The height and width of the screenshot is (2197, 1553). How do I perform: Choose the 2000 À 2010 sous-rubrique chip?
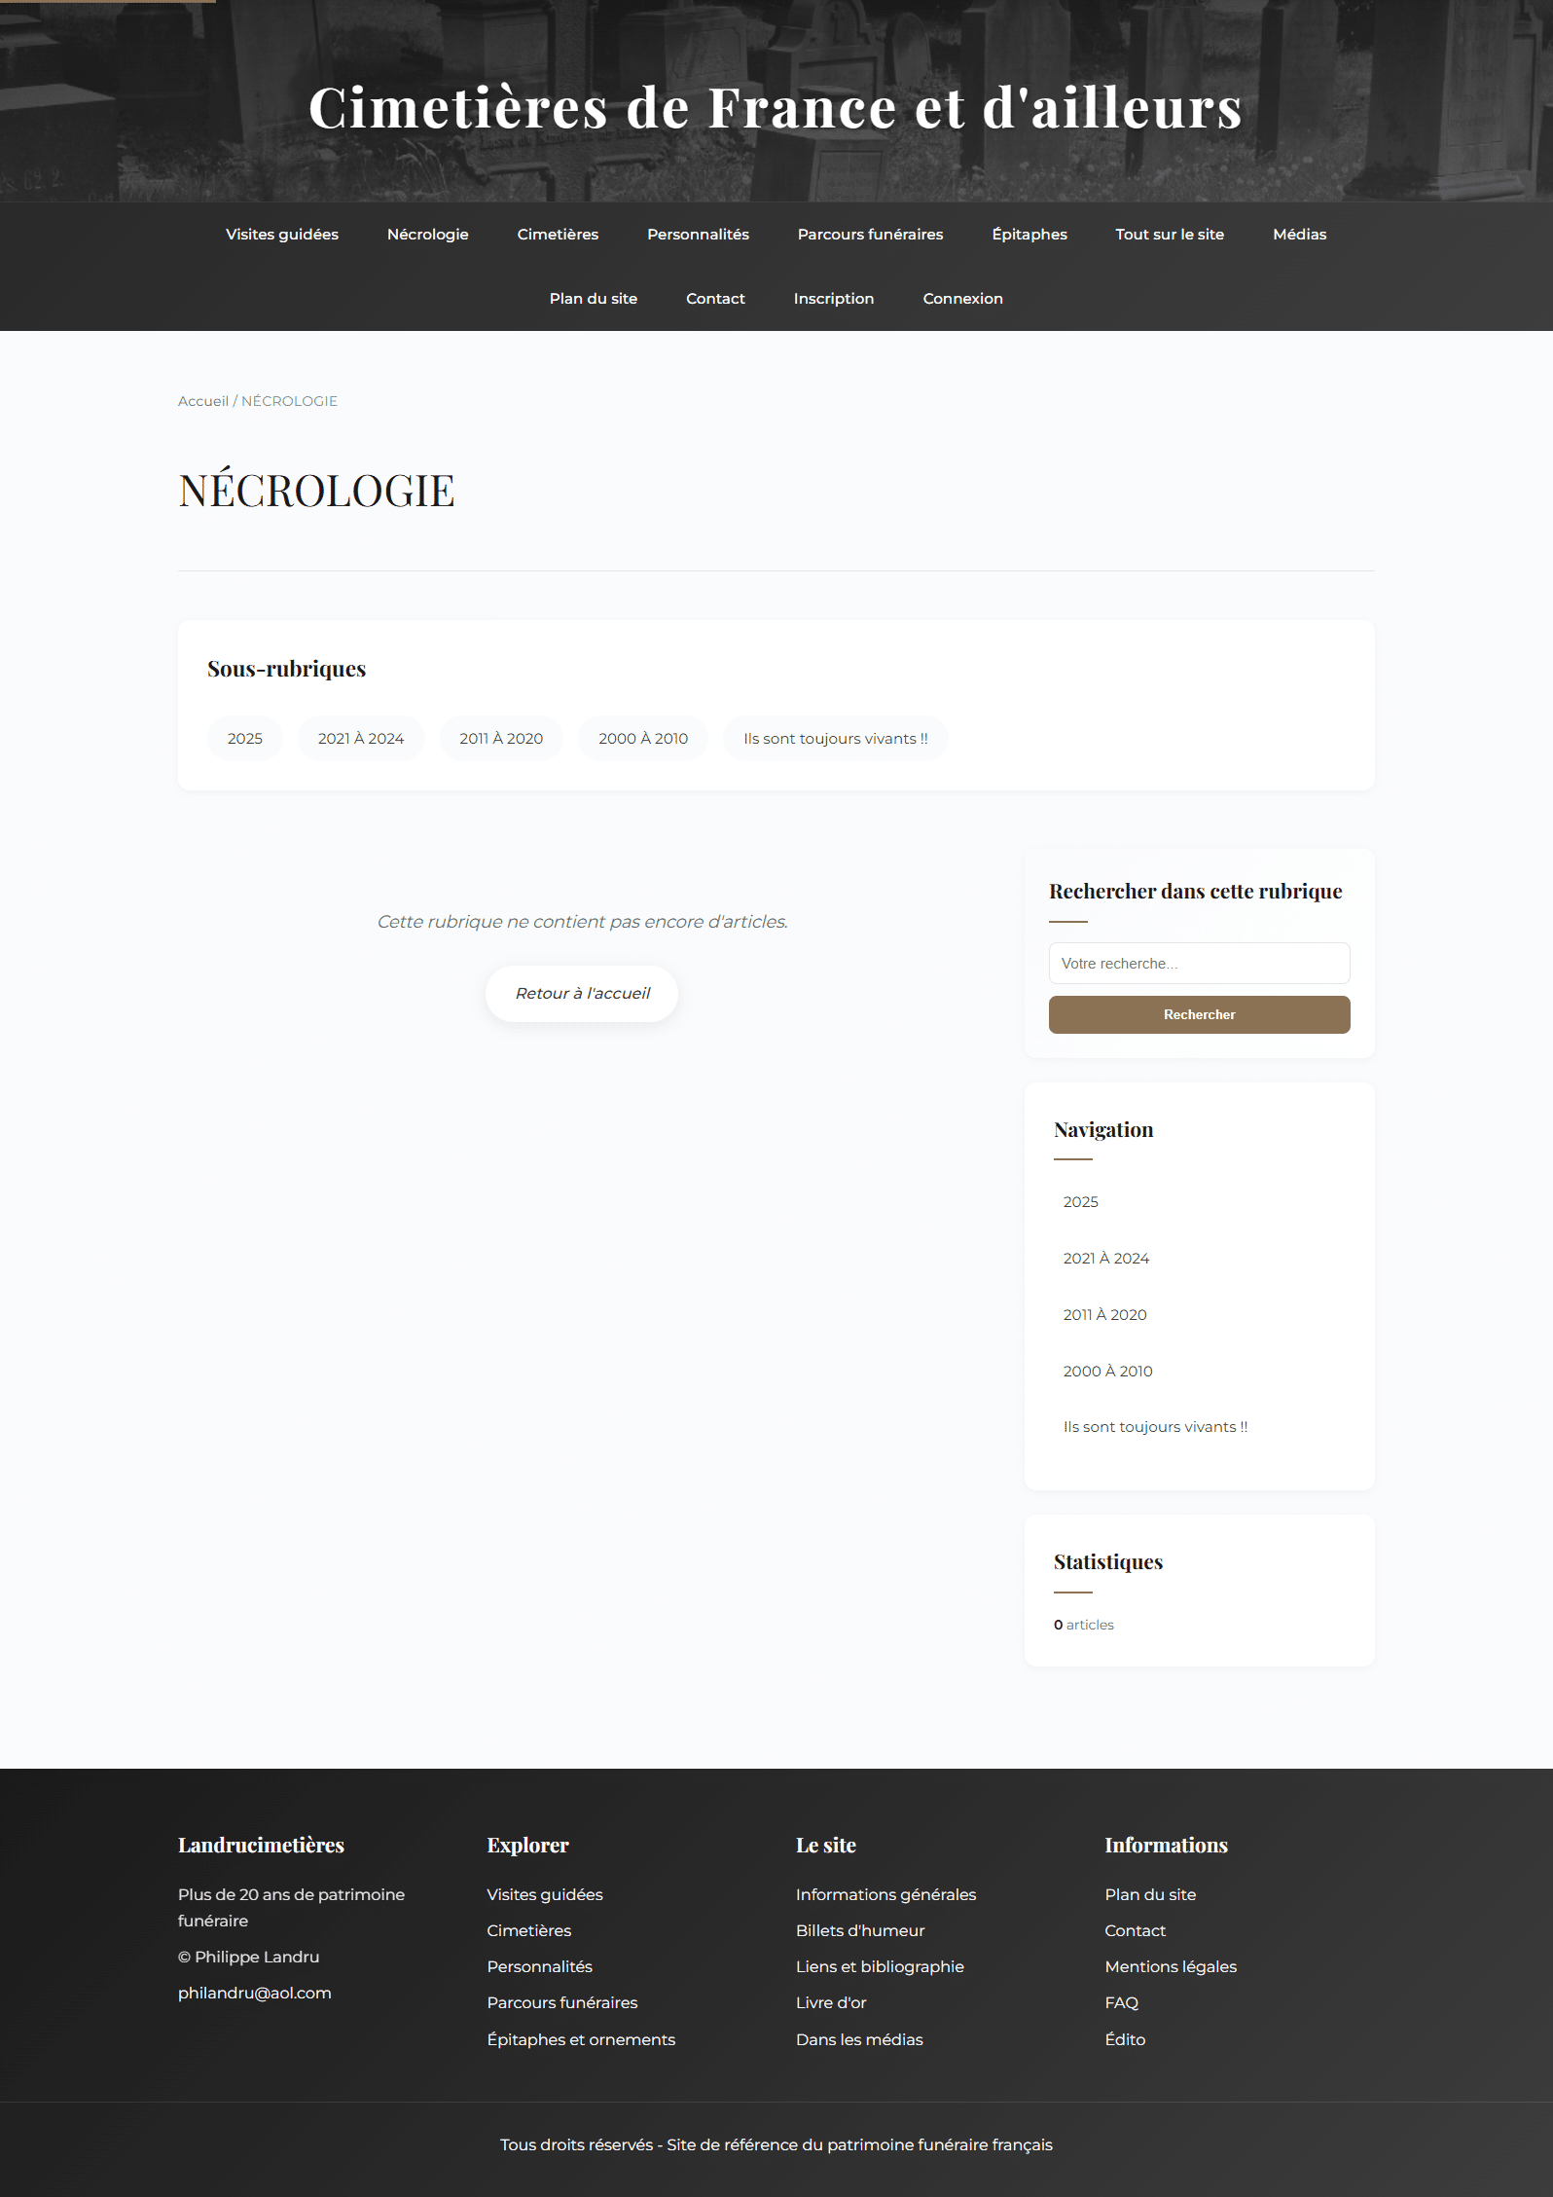pyautogui.click(x=642, y=739)
